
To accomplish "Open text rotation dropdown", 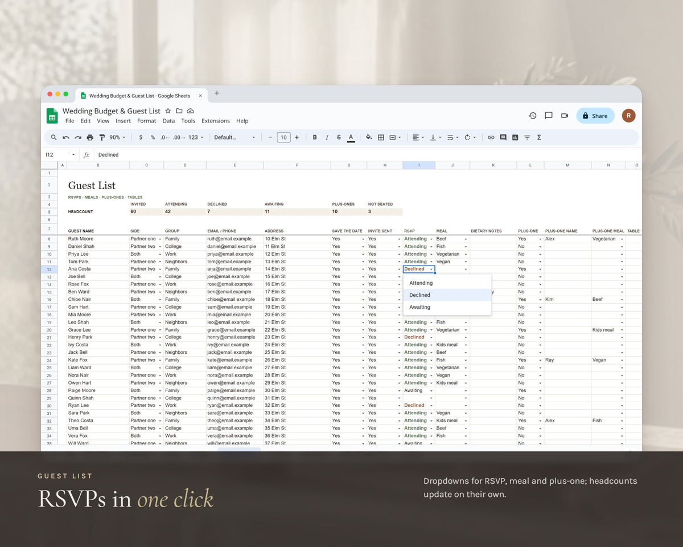I will [470, 137].
